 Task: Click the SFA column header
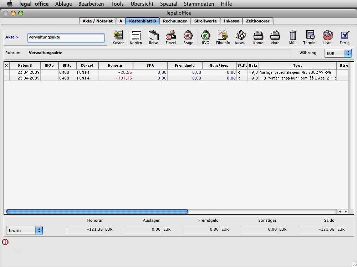tap(150, 66)
